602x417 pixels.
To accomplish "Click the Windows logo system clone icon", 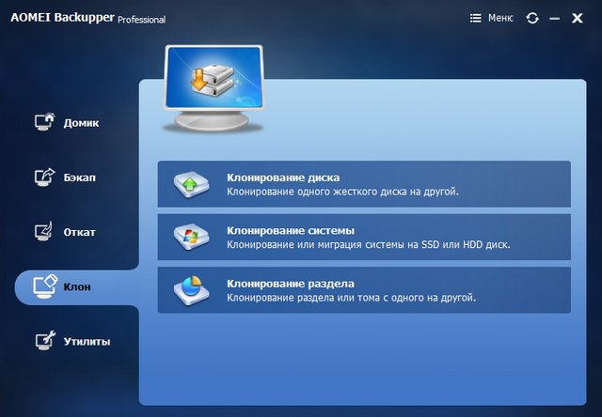I will coord(191,238).
